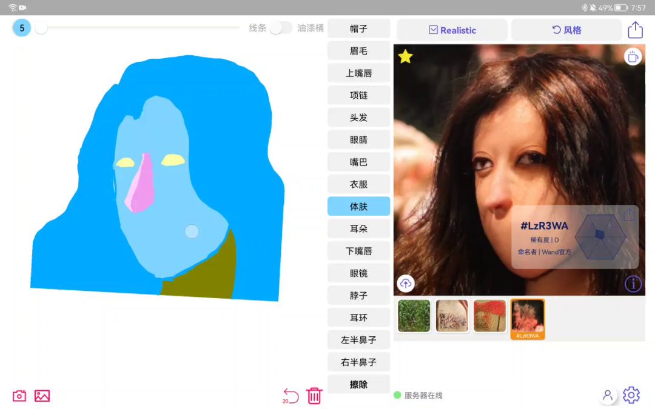Click the yellow star favorite icon
655x409 pixels.
[405, 57]
